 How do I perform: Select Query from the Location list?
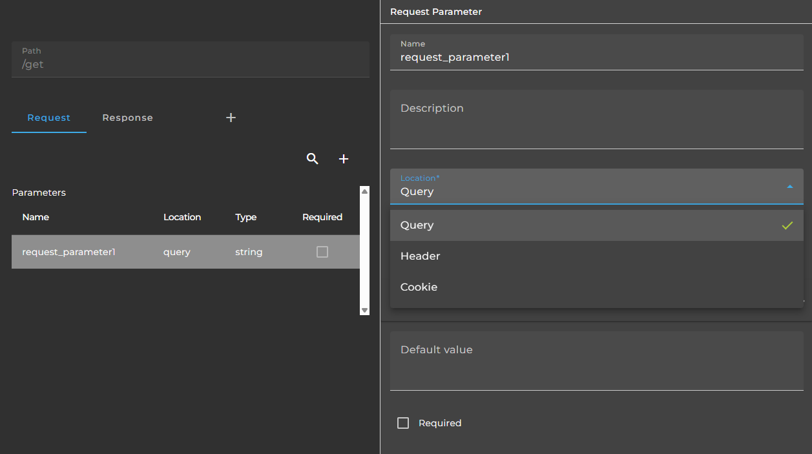click(x=597, y=225)
